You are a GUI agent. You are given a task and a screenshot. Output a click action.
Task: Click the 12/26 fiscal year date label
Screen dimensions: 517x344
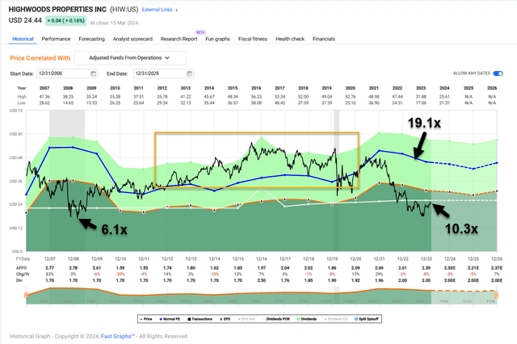pos(497,259)
